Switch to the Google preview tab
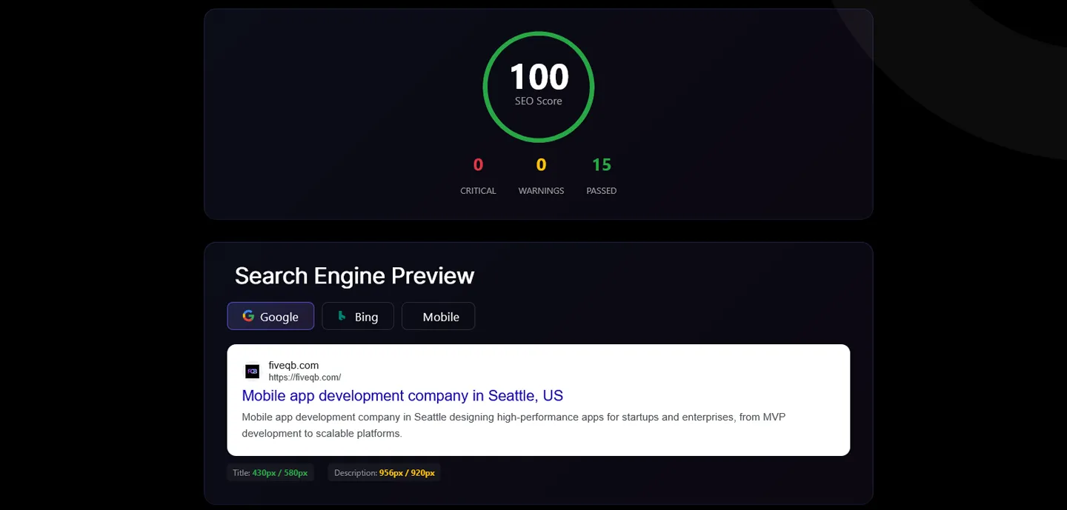Viewport: 1067px width, 510px height. point(270,316)
